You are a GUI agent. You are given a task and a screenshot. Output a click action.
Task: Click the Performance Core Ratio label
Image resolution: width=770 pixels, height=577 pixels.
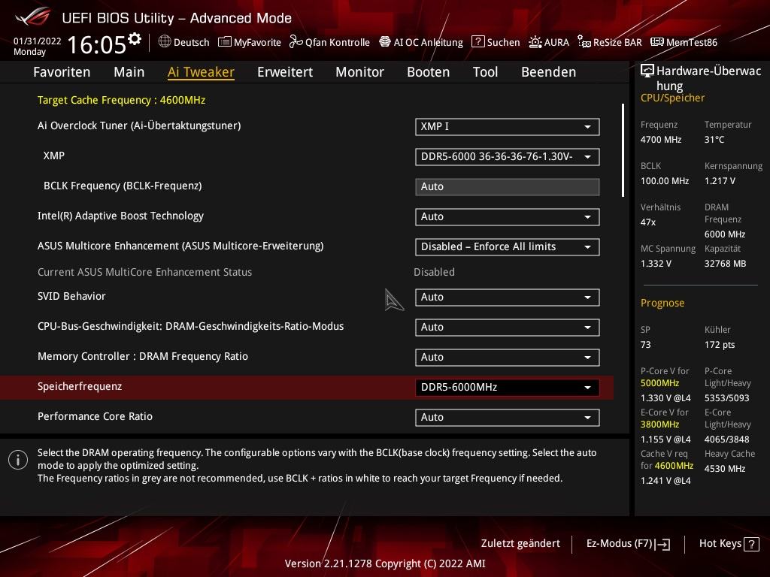point(95,416)
